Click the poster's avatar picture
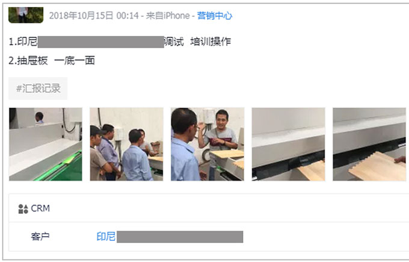409x262 pixels. pyautogui.click(x=26, y=15)
